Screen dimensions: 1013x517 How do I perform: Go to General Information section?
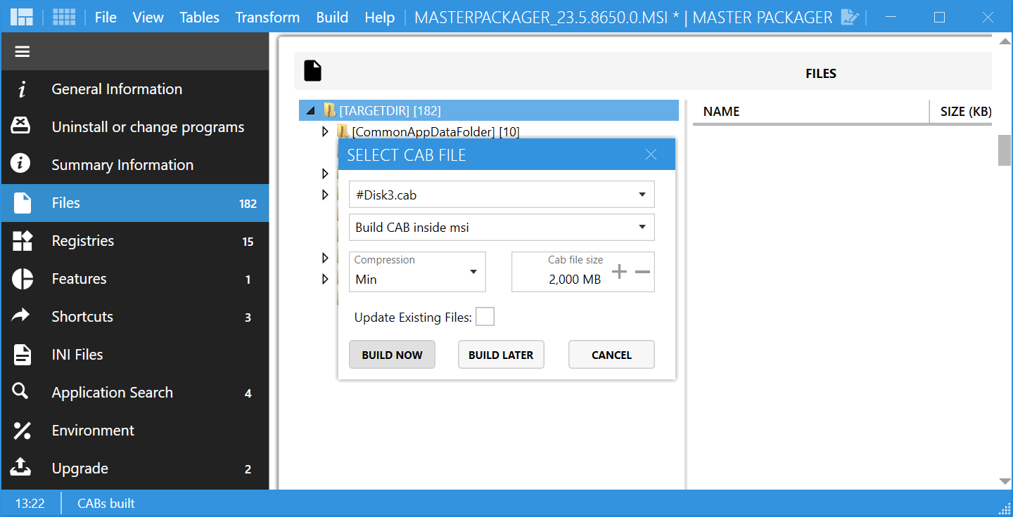click(x=135, y=89)
